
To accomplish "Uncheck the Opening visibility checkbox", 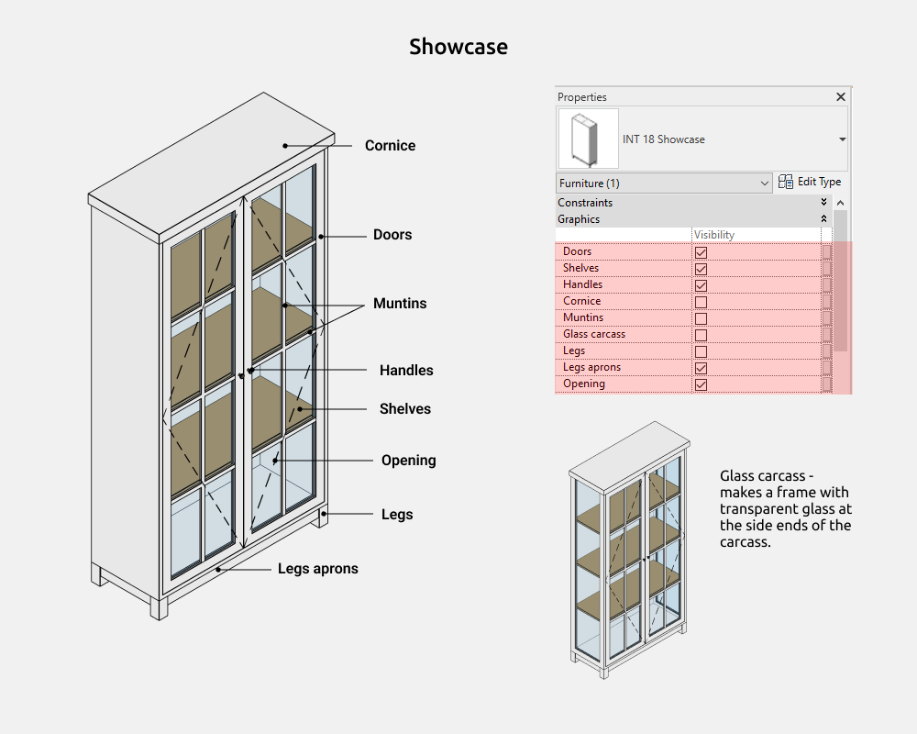I will coord(701,384).
